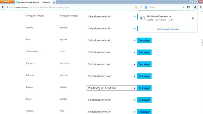The image size is (203, 114).
Task: Click Descargar button for Tailandés
Action: pyautogui.click(x=144, y=111)
